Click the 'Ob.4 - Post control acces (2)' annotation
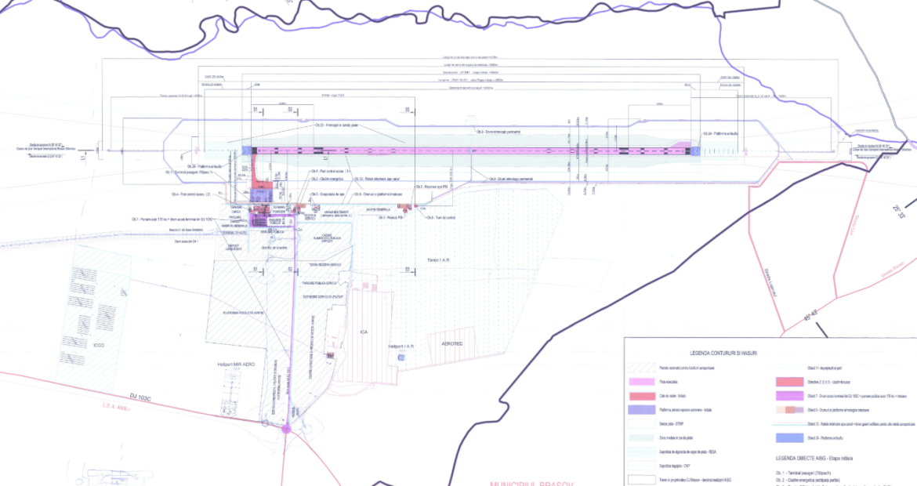This screenshot has width=917, height=486. click(x=190, y=194)
